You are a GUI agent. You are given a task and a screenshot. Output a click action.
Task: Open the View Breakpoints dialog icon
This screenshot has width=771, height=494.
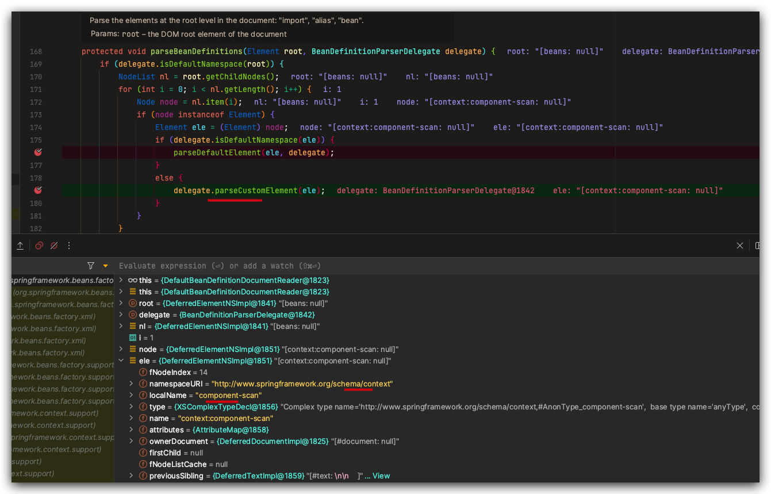coord(39,246)
